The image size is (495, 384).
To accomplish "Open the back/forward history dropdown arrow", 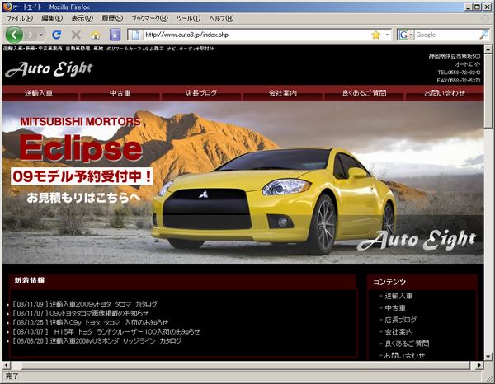I will [41, 35].
